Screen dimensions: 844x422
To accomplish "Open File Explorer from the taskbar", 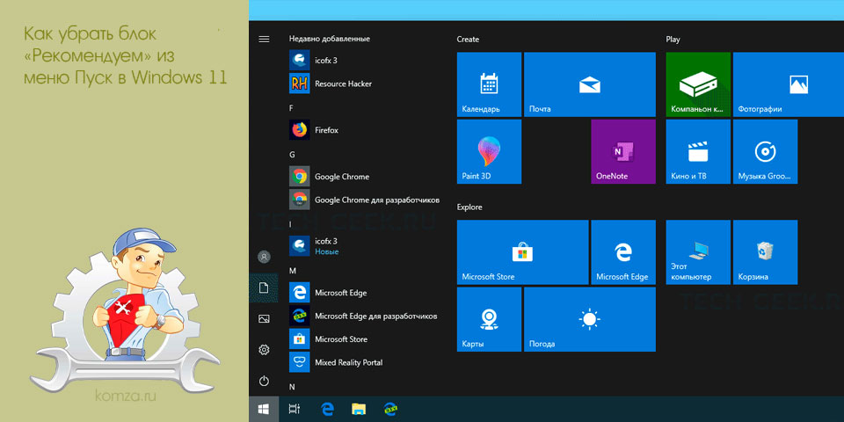I will tap(359, 409).
